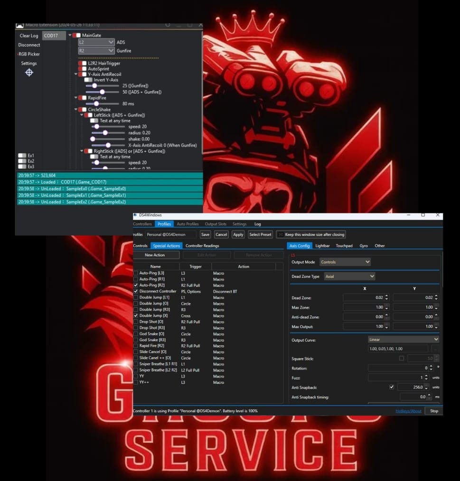This screenshot has height=481, width=460.
Task: Increase the Dead Zone X stepper value
Action: click(x=386, y=296)
